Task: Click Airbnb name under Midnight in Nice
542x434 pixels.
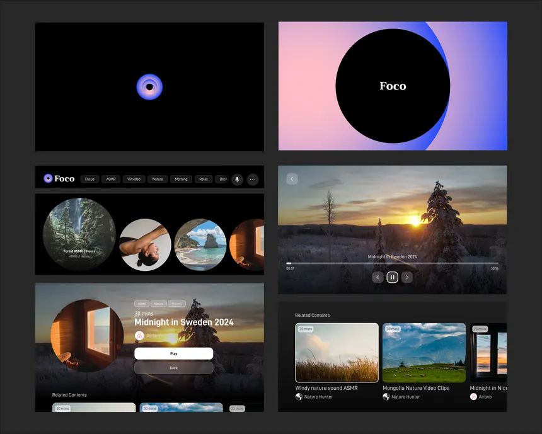Action: point(485,397)
